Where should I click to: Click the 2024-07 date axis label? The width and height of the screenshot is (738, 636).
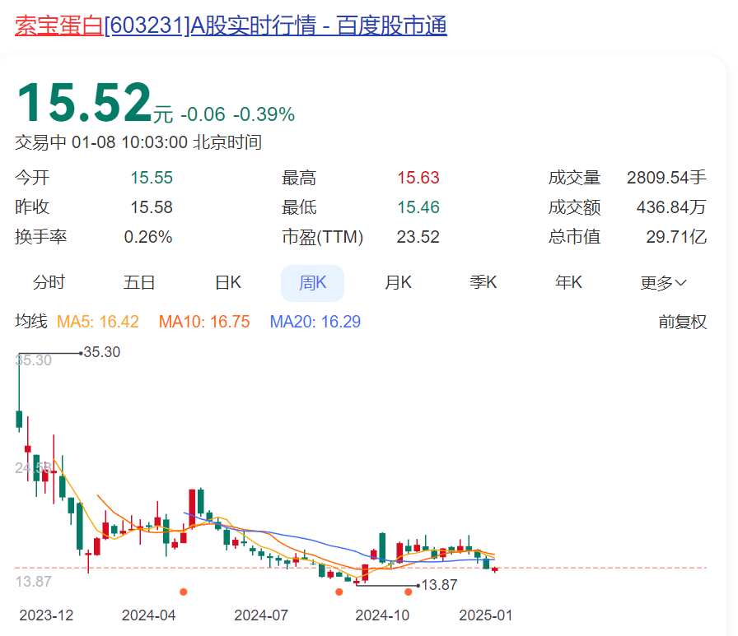(261, 615)
